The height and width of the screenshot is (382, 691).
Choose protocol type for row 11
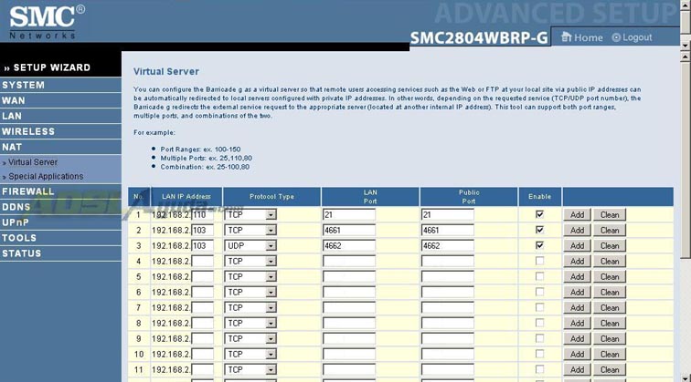pos(250,369)
